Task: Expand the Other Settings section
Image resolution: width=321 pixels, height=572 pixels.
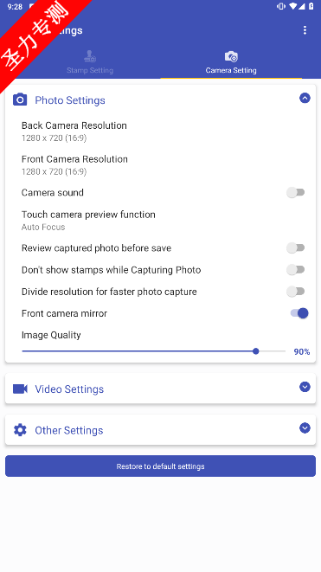Action: click(x=305, y=427)
